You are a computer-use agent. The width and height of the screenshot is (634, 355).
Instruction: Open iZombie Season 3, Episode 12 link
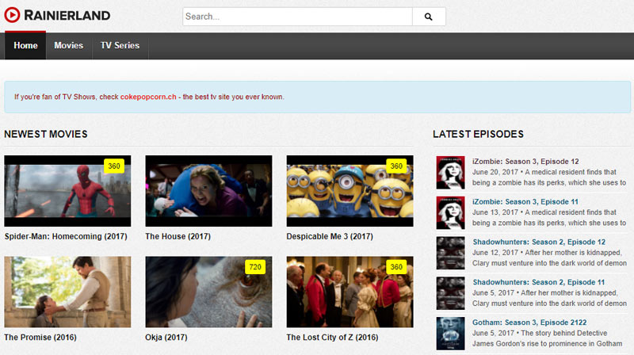point(525,162)
